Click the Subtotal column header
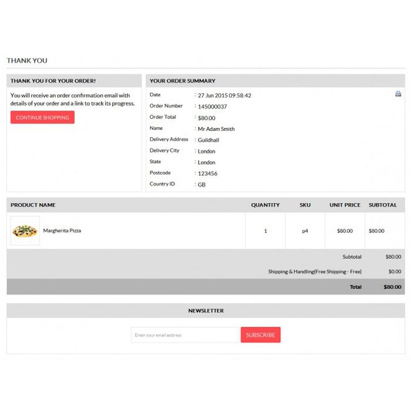Screen dimensions: 411x411 (383, 205)
